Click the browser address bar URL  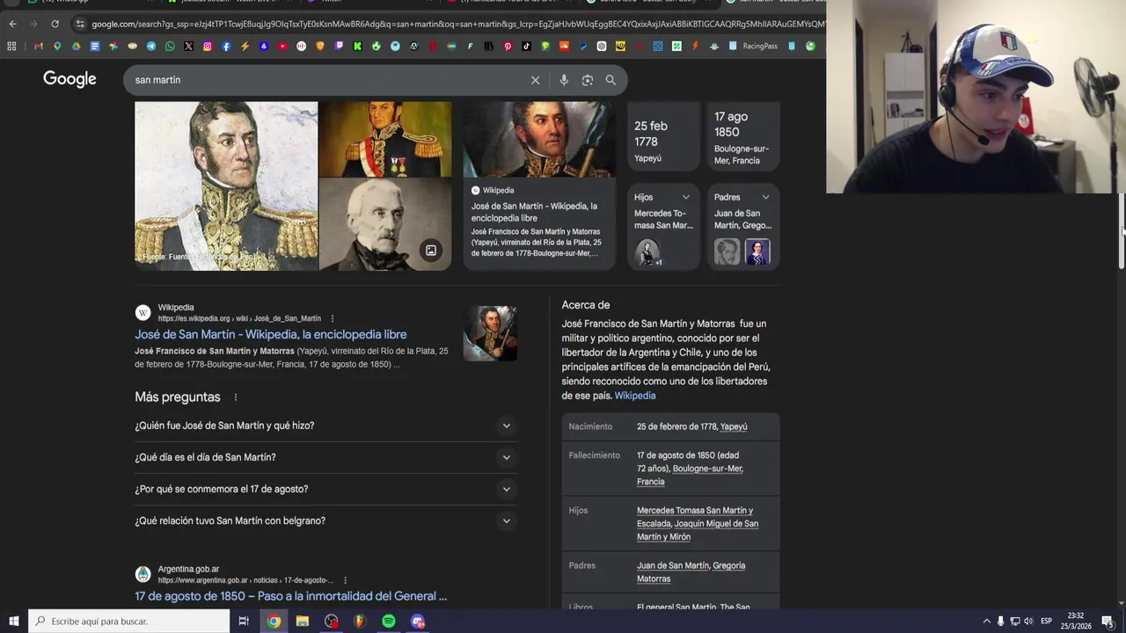[x=457, y=24]
